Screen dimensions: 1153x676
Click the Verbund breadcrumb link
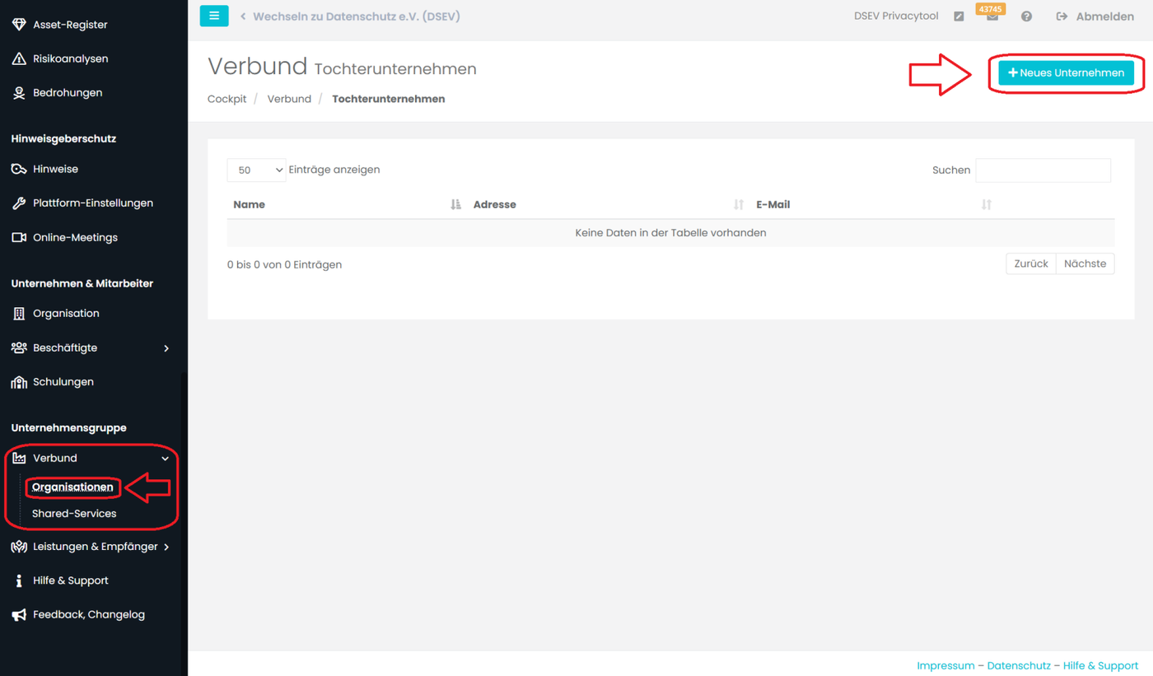pos(289,99)
